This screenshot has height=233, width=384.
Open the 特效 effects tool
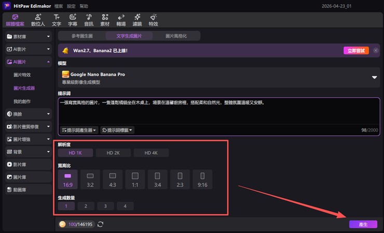click(x=153, y=20)
